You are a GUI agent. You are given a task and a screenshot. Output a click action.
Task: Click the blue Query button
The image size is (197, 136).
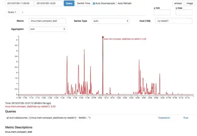69,3
